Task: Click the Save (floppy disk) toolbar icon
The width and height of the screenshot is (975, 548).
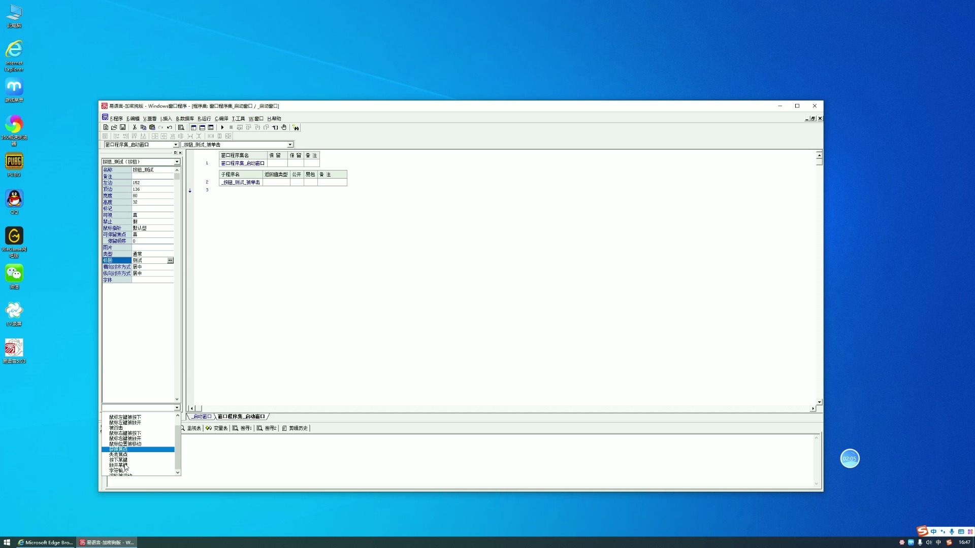Action: pos(122,127)
